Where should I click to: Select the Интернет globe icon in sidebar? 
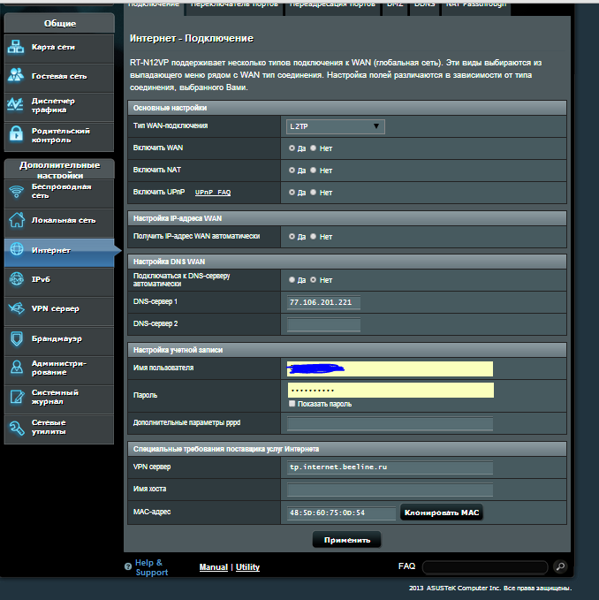[17, 249]
